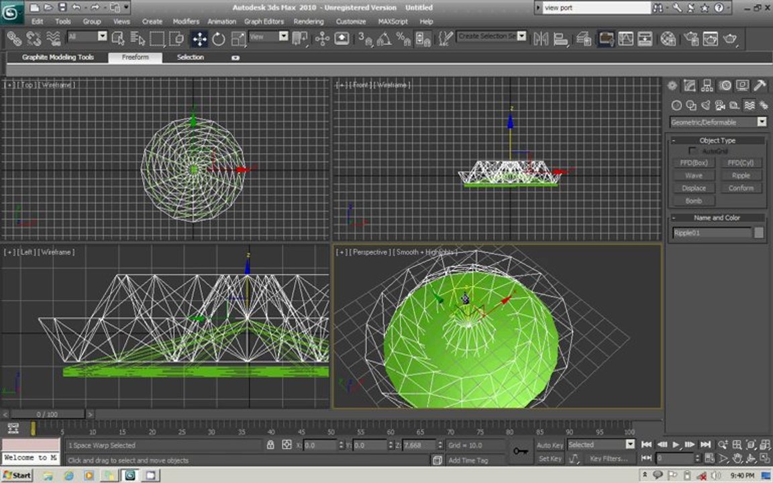This screenshot has height=483, width=773.
Task: Activate the Select and Move tool
Action: 199,38
